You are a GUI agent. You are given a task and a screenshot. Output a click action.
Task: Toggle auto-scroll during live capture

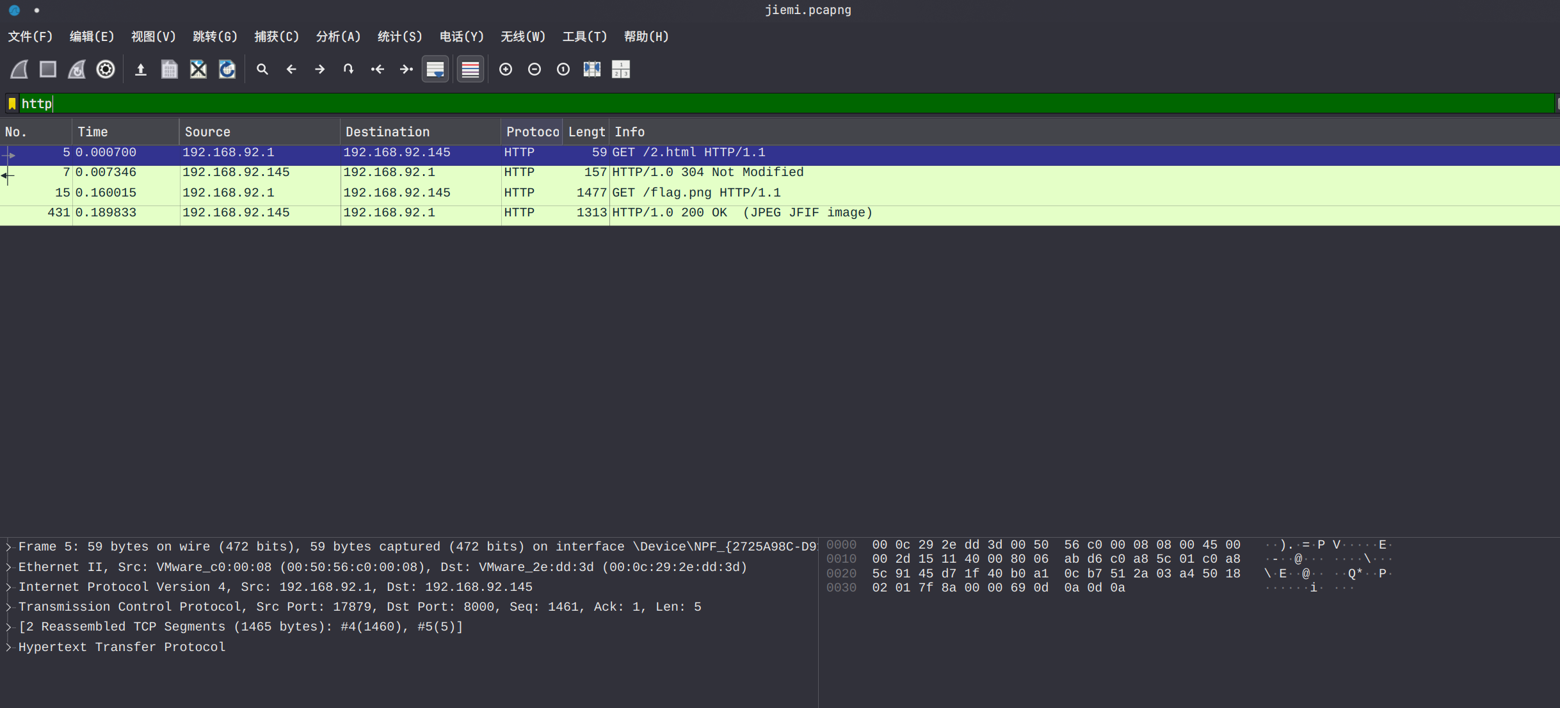click(435, 69)
